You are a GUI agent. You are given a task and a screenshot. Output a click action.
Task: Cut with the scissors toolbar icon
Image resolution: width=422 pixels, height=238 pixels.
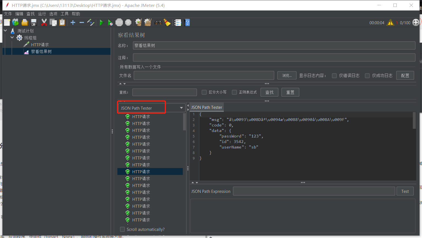pyautogui.click(x=44, y=23)
